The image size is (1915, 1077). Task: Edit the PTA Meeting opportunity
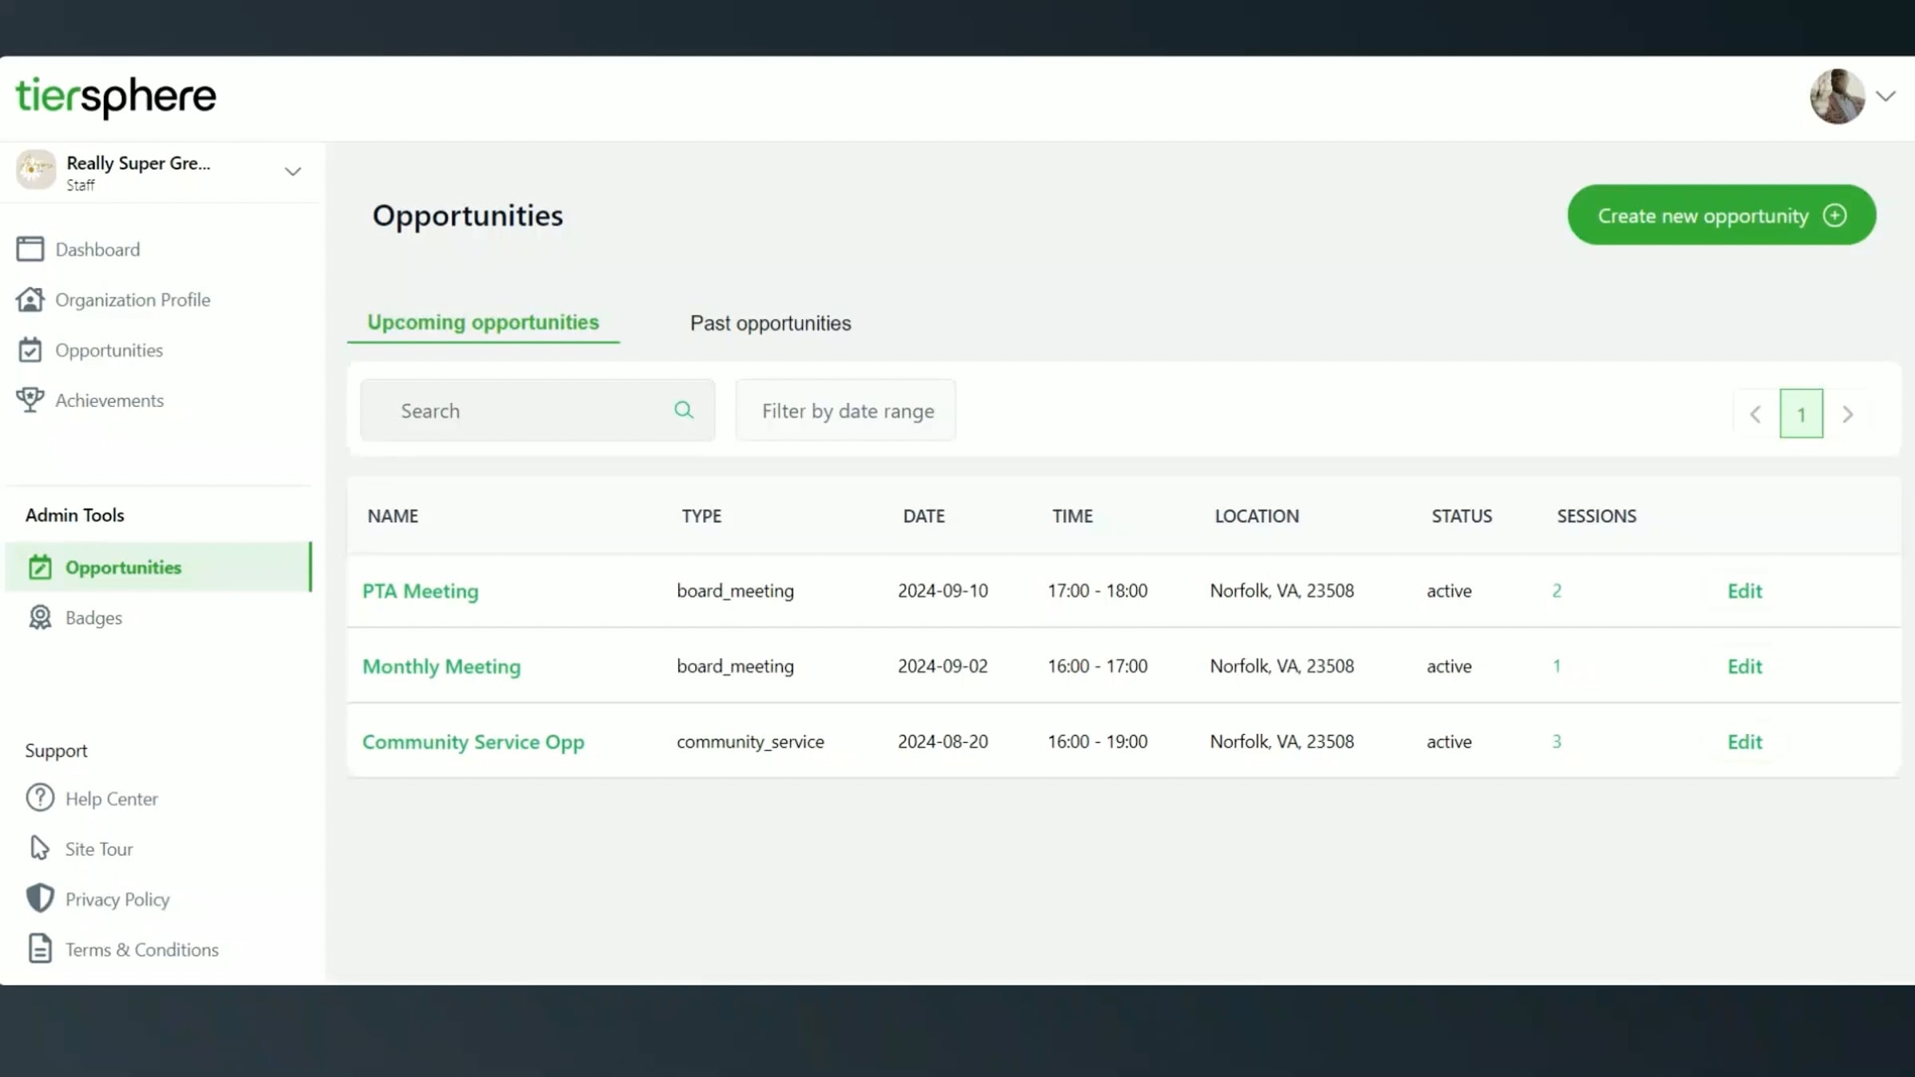point(1744,591)
